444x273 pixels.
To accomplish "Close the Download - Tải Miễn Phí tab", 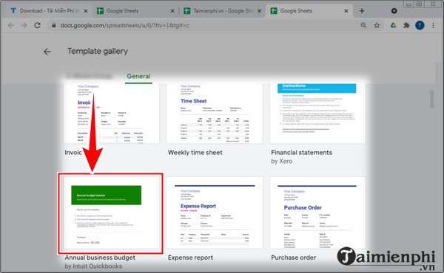I will point(86,11).
